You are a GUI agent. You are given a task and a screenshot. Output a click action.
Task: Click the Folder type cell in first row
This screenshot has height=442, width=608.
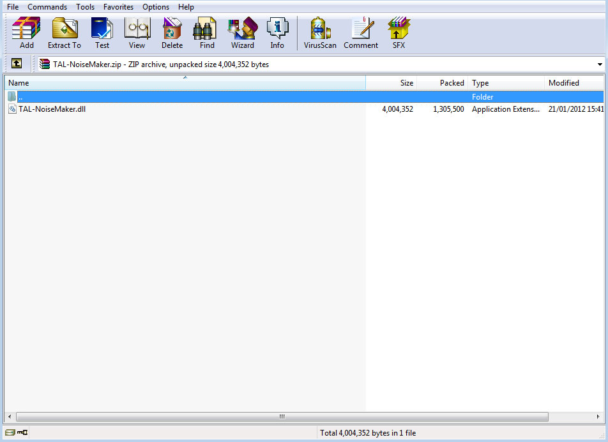tap(482, 96)
